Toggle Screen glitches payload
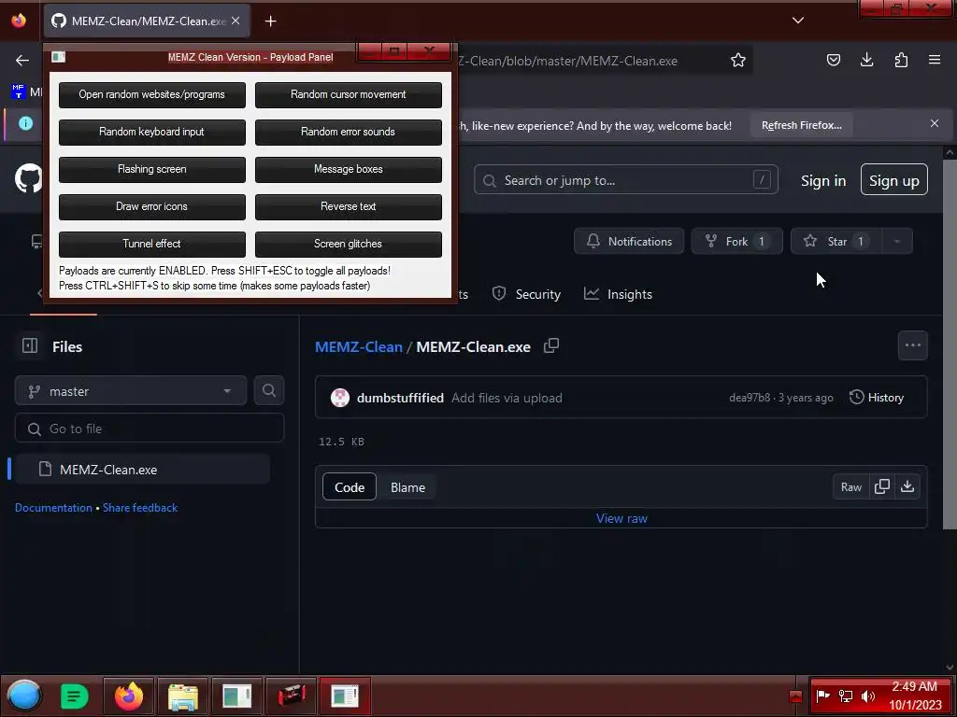 [348, 244]
